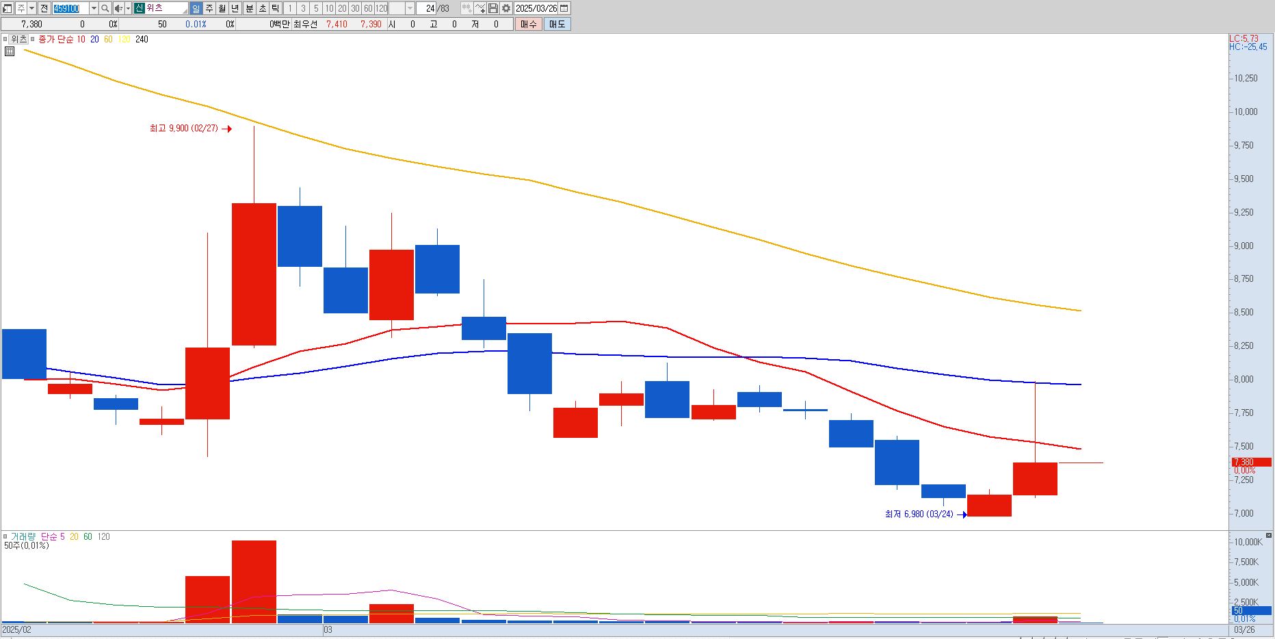
Task: Click the bar count field showing 24
Action: click(x=428, y=8)
